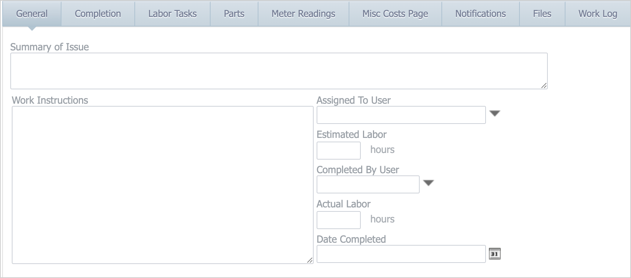The width and height of the screenshot is (631, 278).
Task: Click the Summary of Issue resize handle
Action: tap(544, 86)
